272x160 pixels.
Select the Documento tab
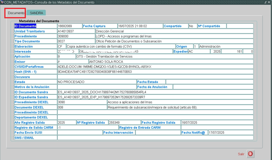click(16, 13)
